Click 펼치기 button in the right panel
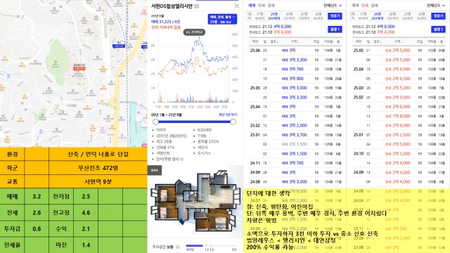450x253 pixels. coord(438,16)
